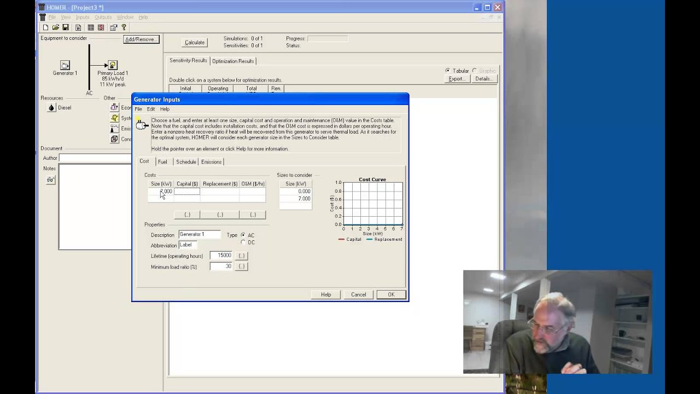Switch to the Cost tab
Screen dimensions: 700x394
point(144,161)
